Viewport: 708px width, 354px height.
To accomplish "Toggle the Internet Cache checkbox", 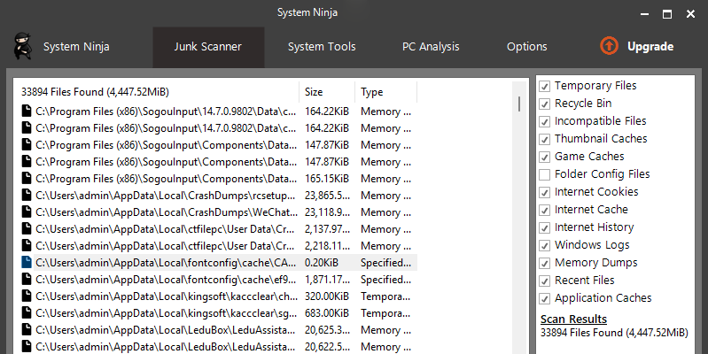I will [x=545, y=210].
